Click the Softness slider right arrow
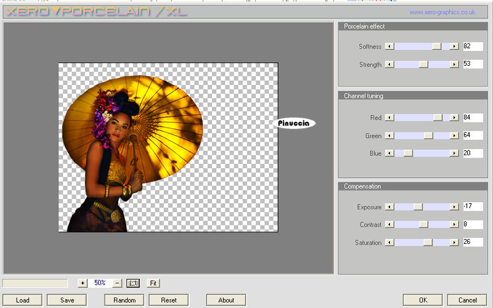493x308 pixels. pyautogui.click(x=454, y=46)
